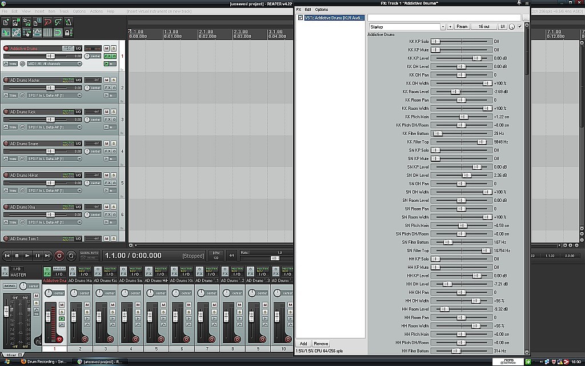Toggle the transport repeat loop button
The image size is (585, 366).
(x=71, y=256)
